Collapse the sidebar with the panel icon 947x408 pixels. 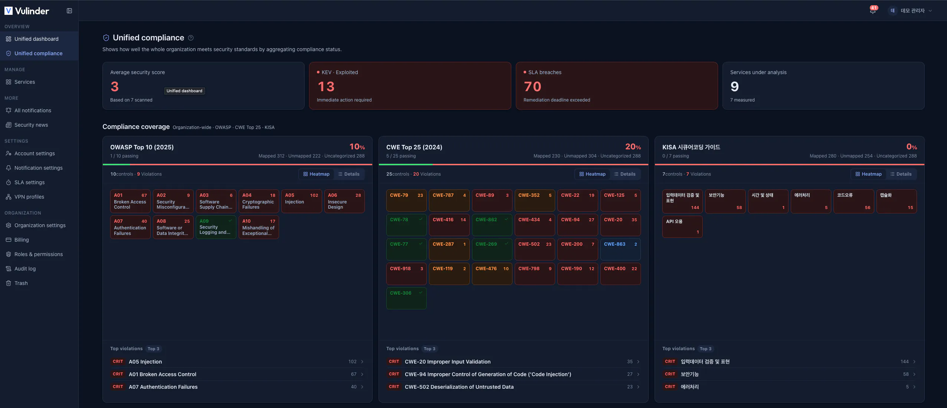69,11
